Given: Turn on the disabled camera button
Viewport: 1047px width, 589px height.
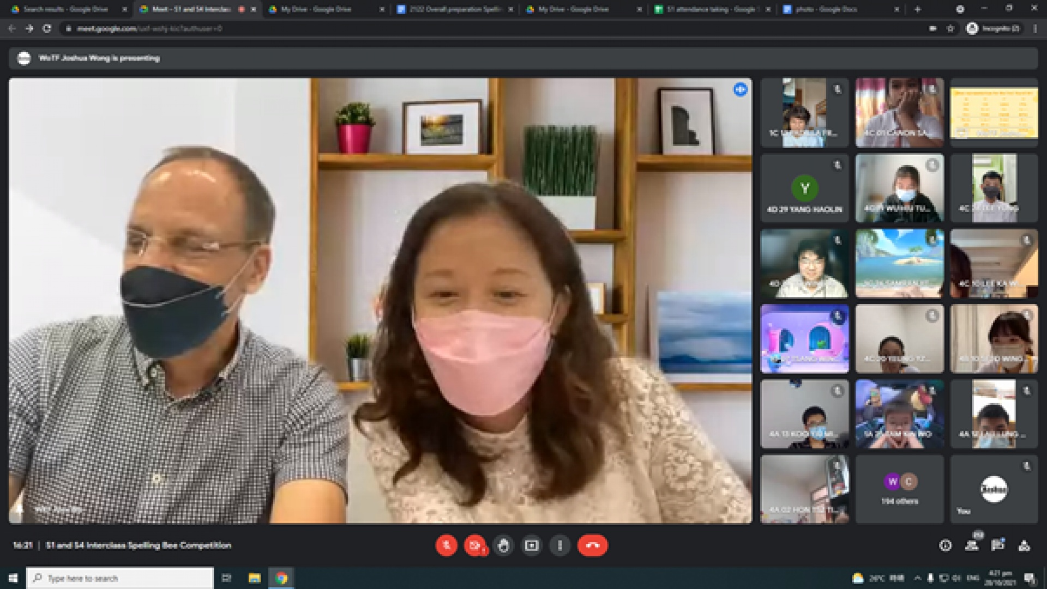Looking at the screenshot, I should tap(474, 545).
